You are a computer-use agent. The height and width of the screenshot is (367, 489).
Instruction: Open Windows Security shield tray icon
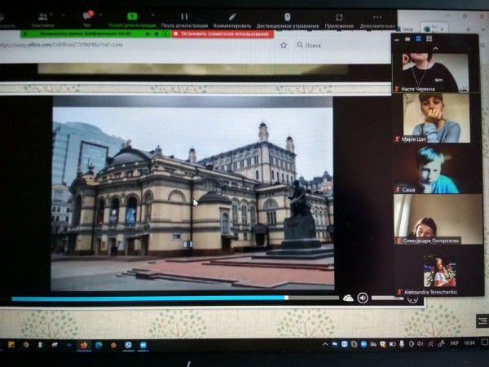coord(383,344)
